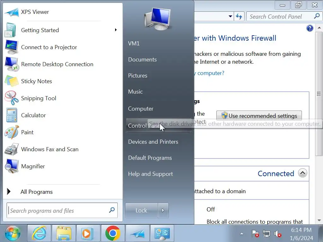Open Google Chrome from taskbar

coord(113,233)
